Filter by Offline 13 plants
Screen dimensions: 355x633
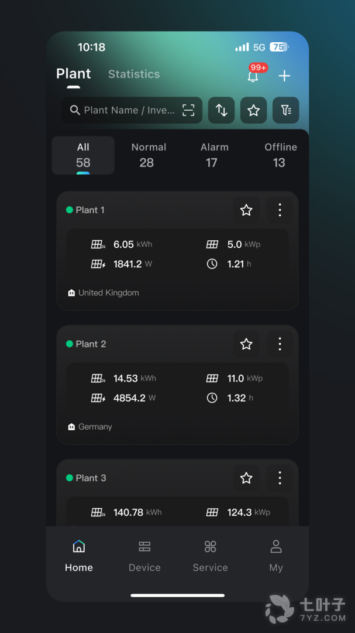click(x=281, y=155)
